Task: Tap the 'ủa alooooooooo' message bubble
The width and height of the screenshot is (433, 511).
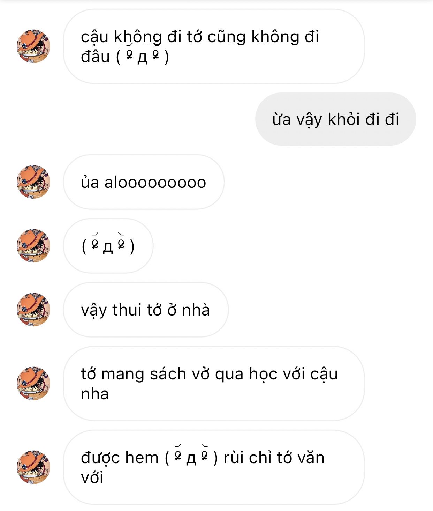Action: point(144,182)
